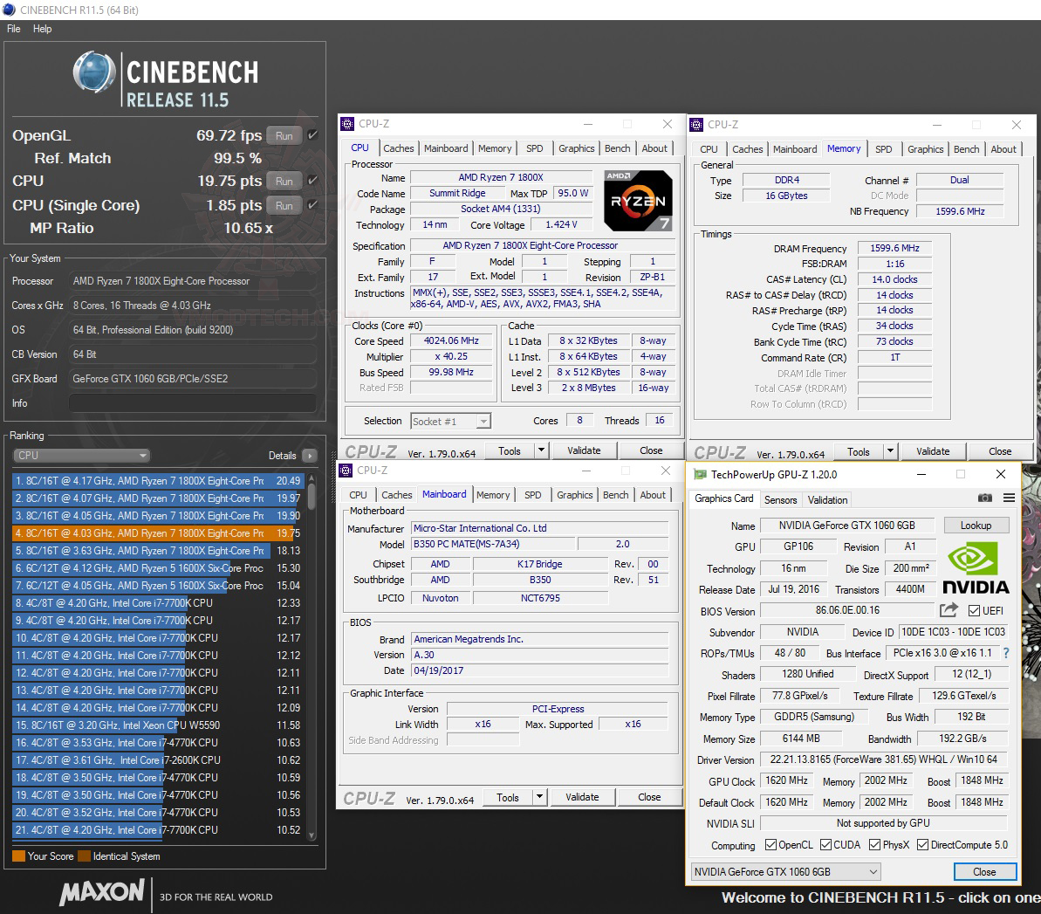
Task: Open the GPU selection dropdown in GPU-Z
Action: coord(786,871)
